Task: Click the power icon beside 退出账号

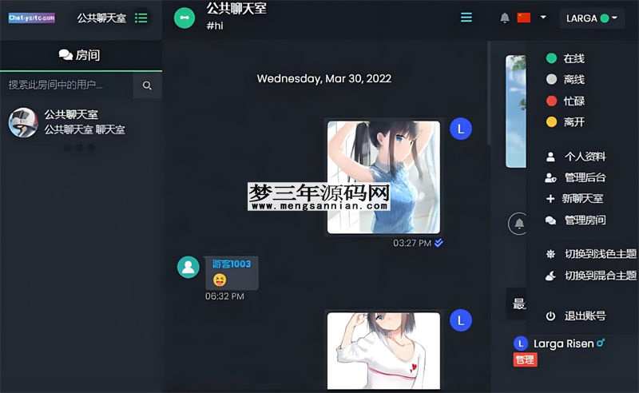Action: tap(550, 316)
